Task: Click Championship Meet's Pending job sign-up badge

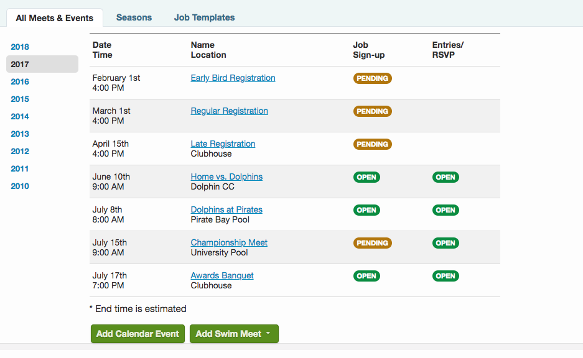Action: pyautogui.click(x=372, y=243)
